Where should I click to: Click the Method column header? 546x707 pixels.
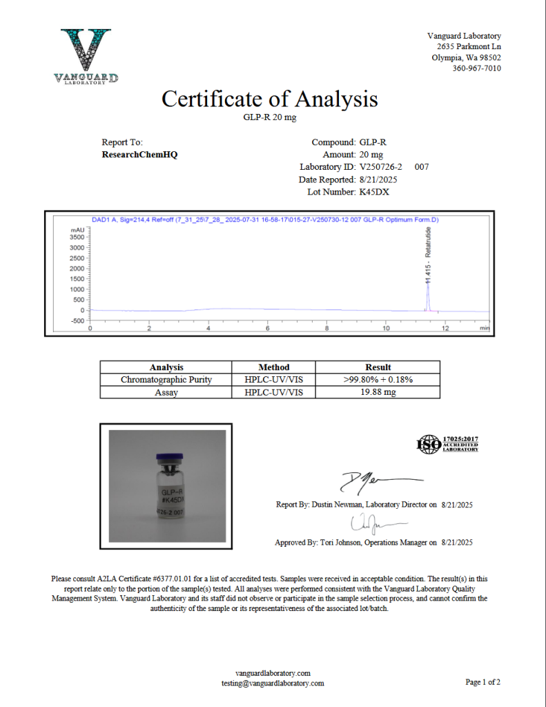(x=273, y=367)
